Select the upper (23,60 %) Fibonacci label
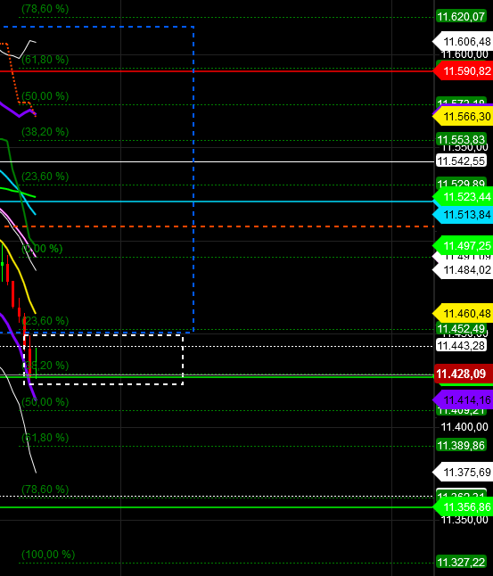Screen dimensions: 493x576 point(45,177)
